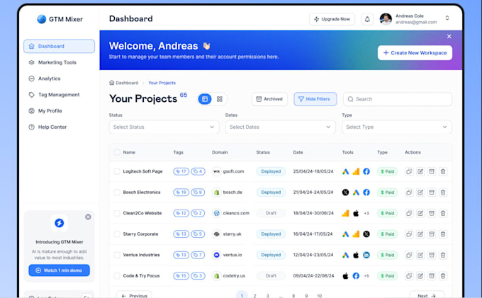Click the X tool icon in Bosch Electronics row
Viewport: 482px width, 298px height.
pyautogui.click(x=345, y=192)
